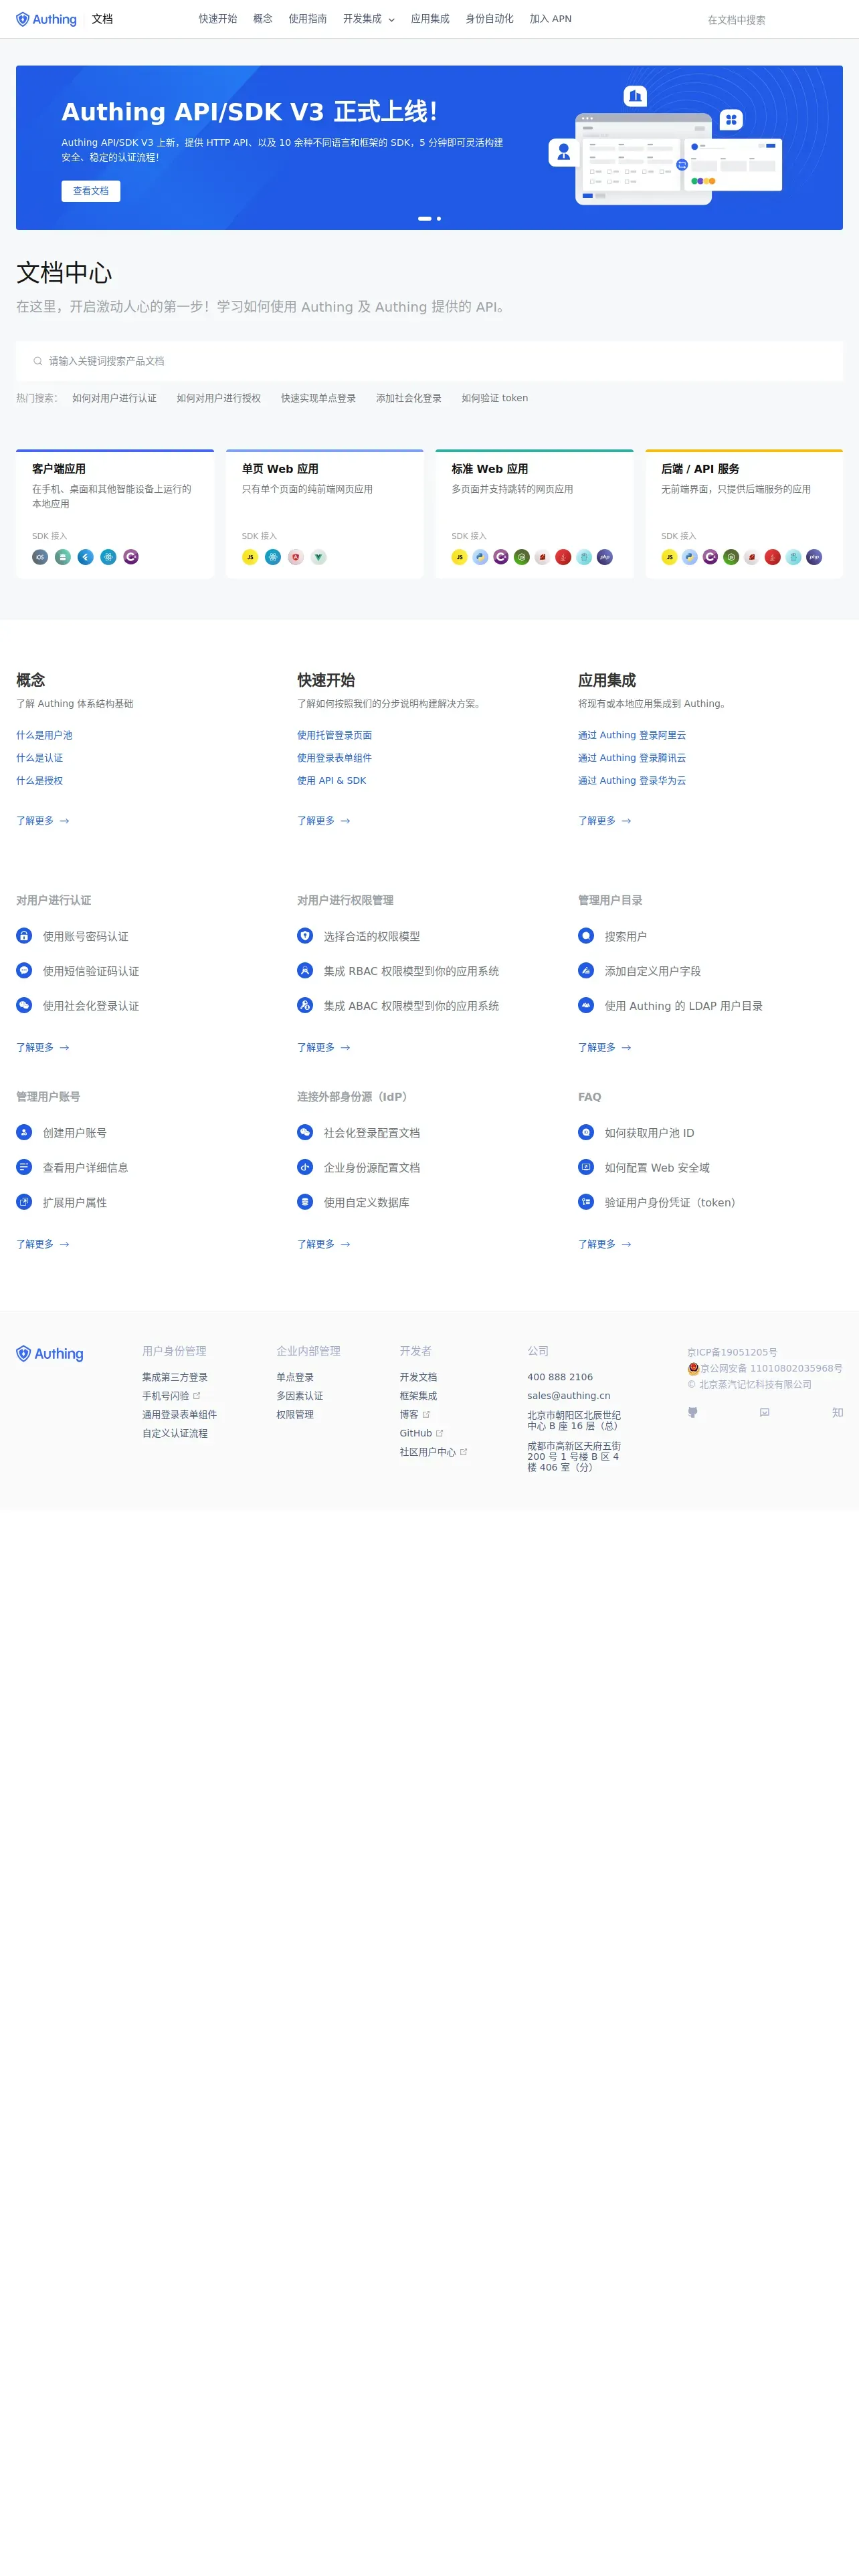Image resolution: width=859 pixels, height=2576 pixels.
Task: Click 京ICP备19051205号 in the footer
Action: [732, 1352]
